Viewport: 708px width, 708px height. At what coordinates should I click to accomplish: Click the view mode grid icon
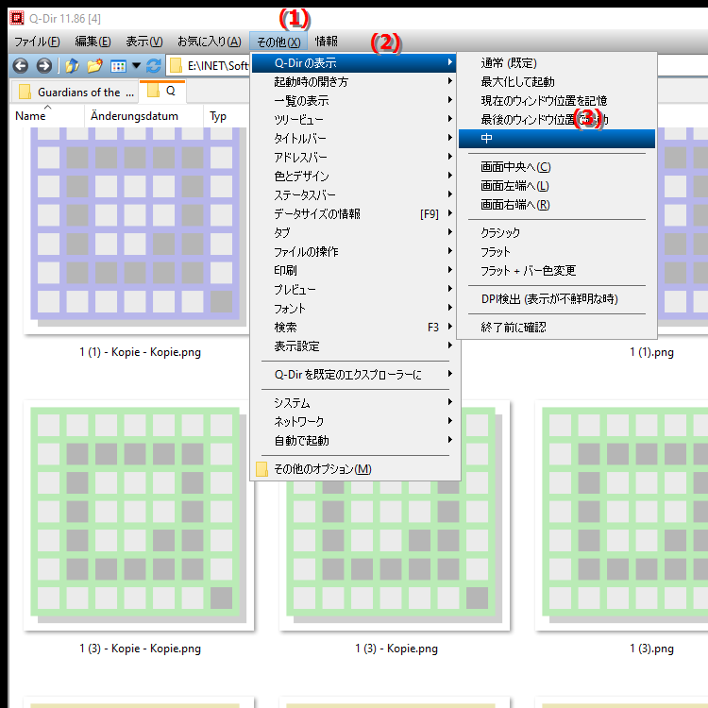point(118,66)
